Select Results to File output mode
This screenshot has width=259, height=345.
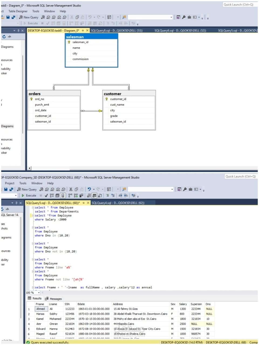click(x=100, y=195)
